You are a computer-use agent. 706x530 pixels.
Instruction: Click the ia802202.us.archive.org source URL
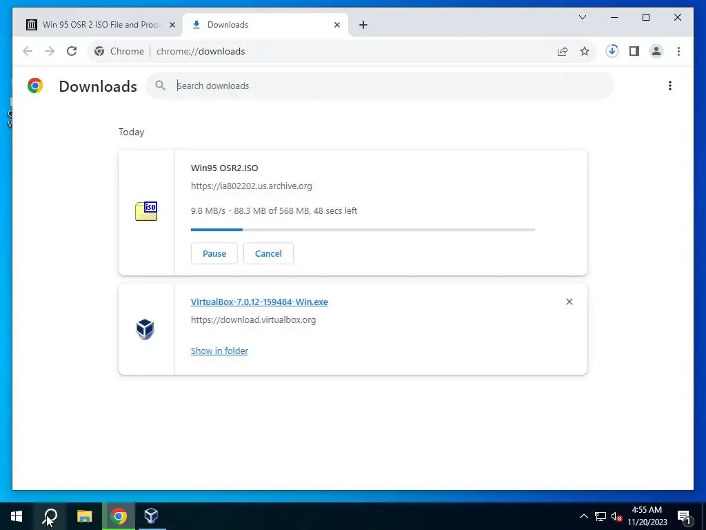(251, 186)
